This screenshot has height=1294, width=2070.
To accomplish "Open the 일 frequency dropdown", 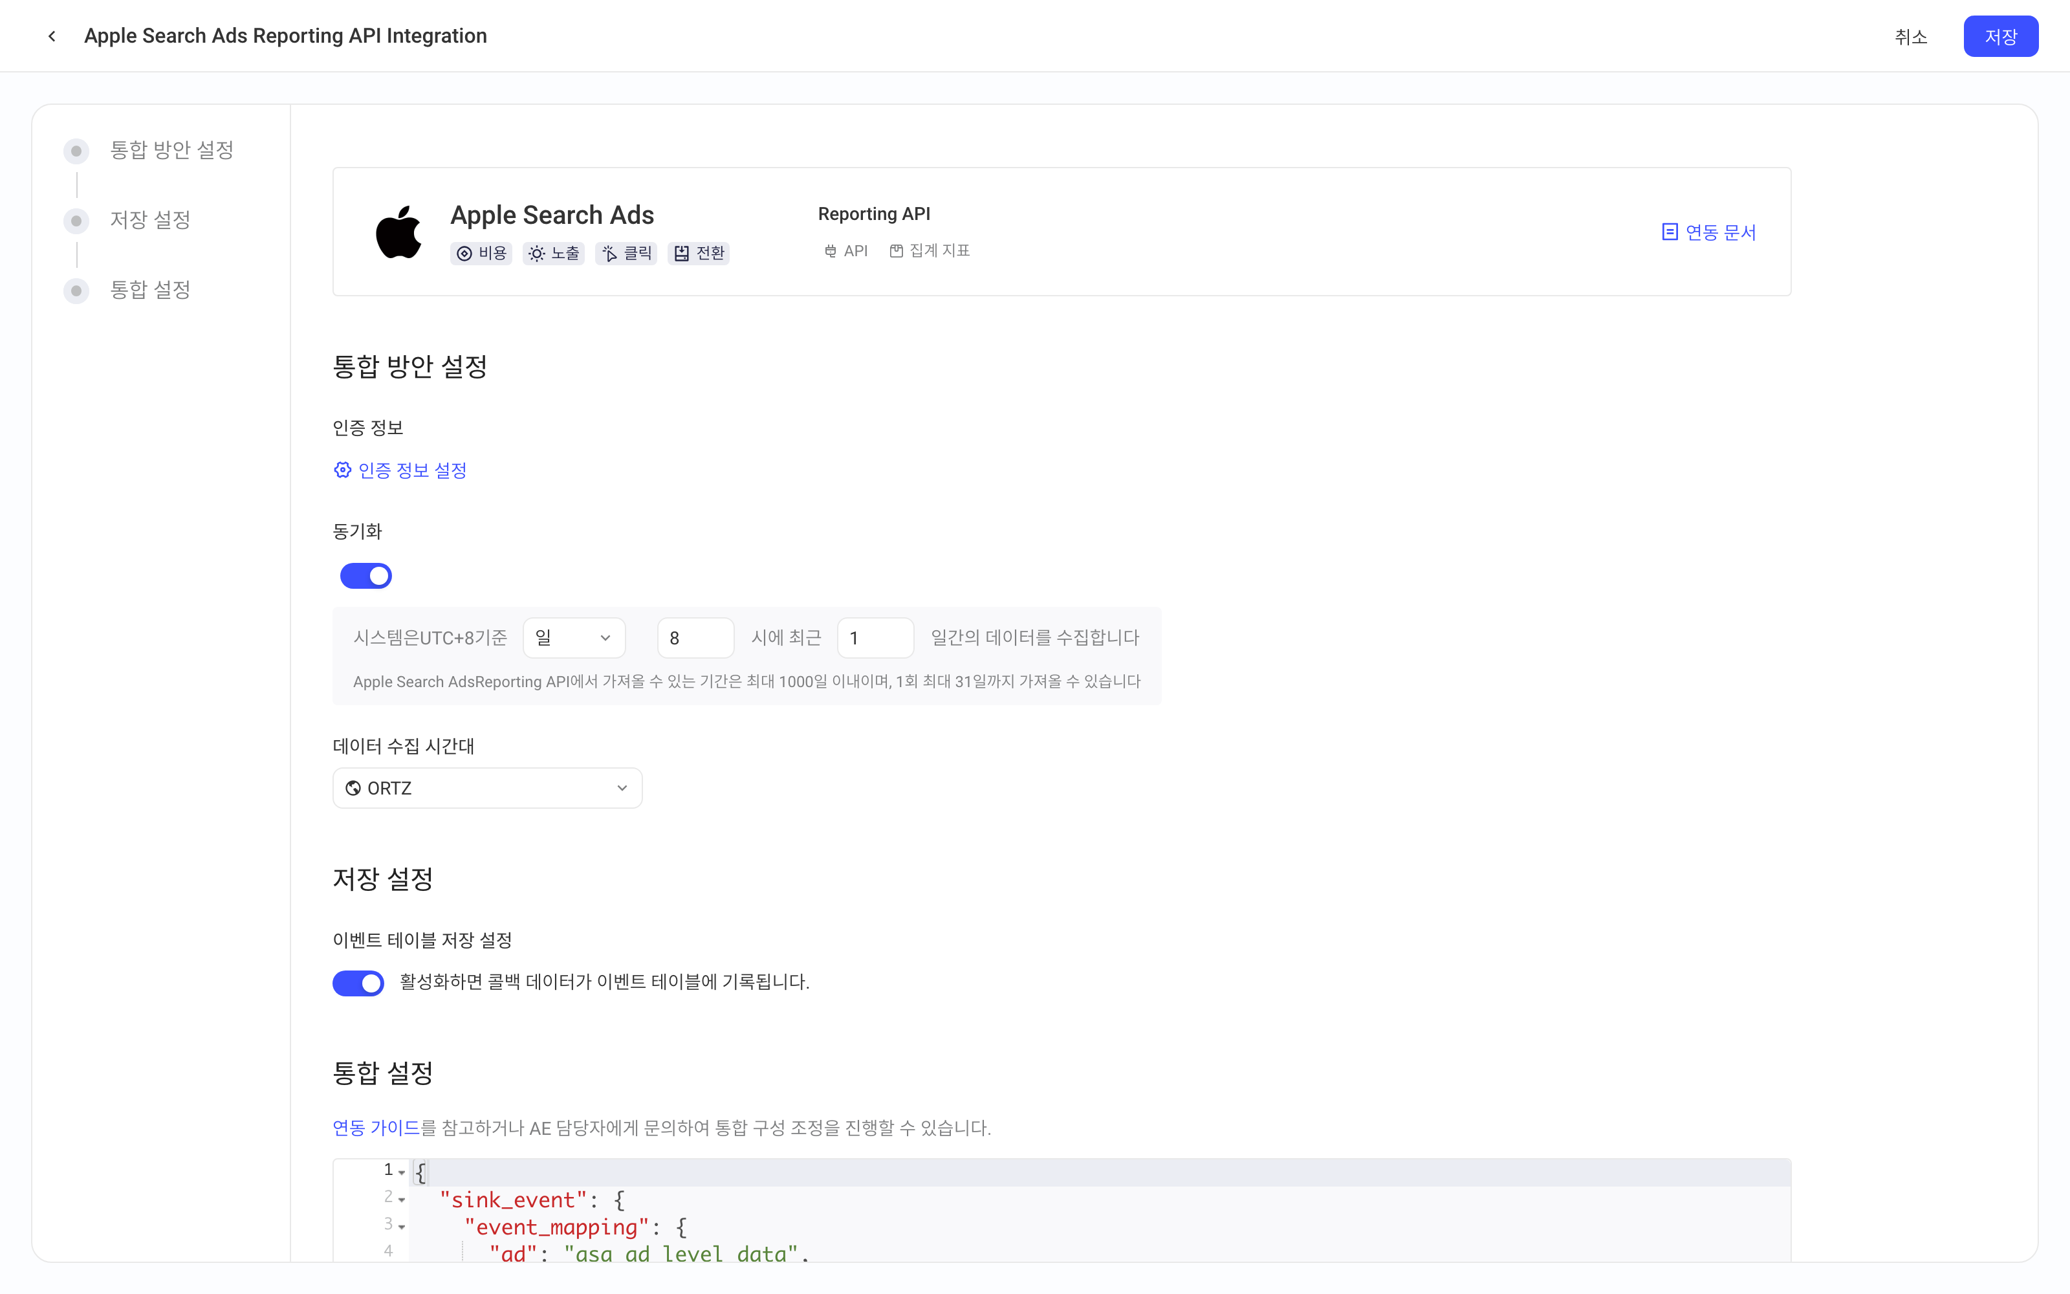I will pyautogui.click(x=574, y=637).
